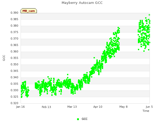Screen dimensions: 165x124
Task: Click the 0.360 y-axis value
Action: pos(14,52)
